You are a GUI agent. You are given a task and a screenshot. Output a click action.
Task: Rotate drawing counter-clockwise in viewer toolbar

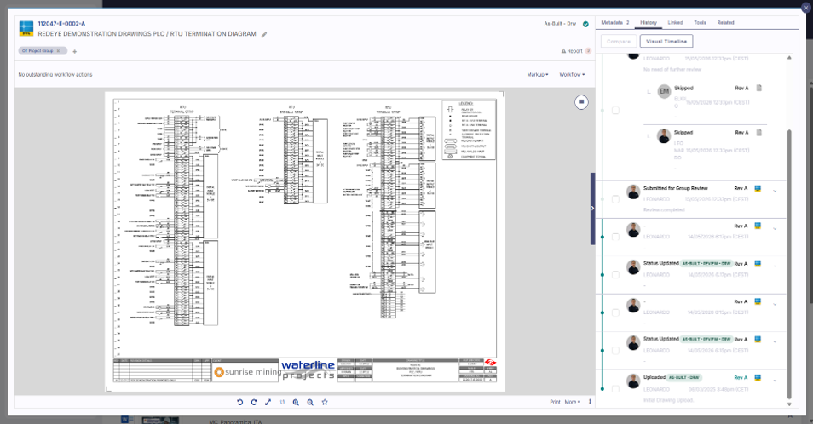point(239,402)
